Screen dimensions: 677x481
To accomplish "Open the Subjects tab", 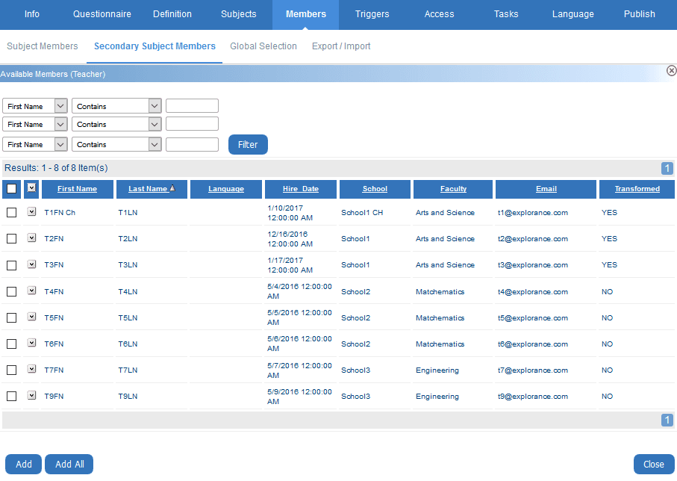I will click(x=239, y=14).
